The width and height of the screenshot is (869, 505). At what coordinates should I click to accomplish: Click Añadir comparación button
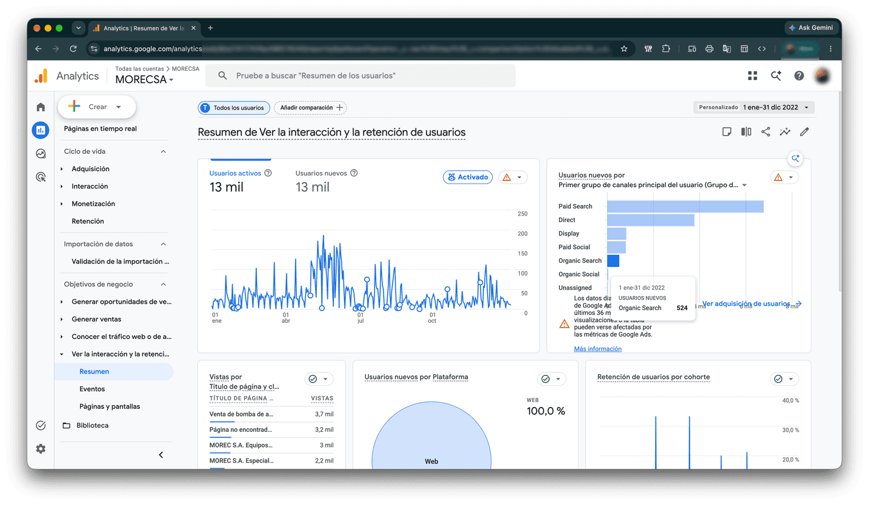point(310,108)
